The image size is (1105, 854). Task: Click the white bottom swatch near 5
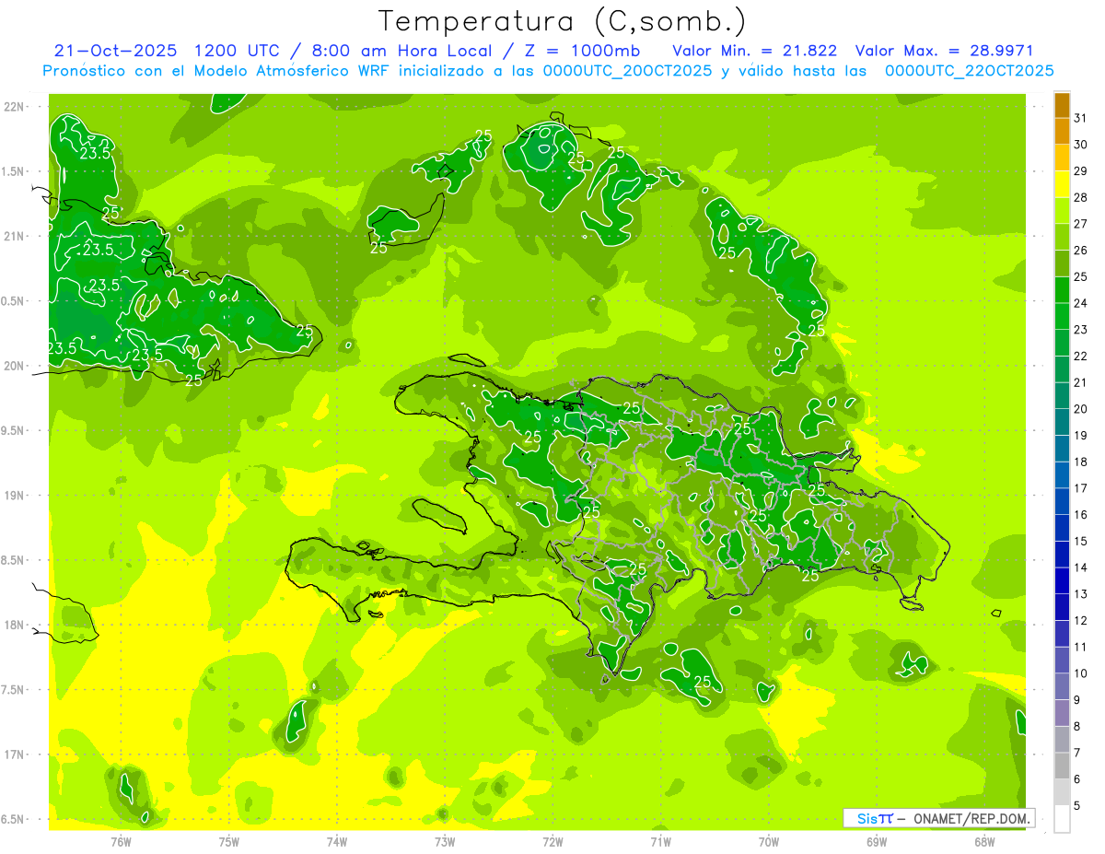[1062, 819]
